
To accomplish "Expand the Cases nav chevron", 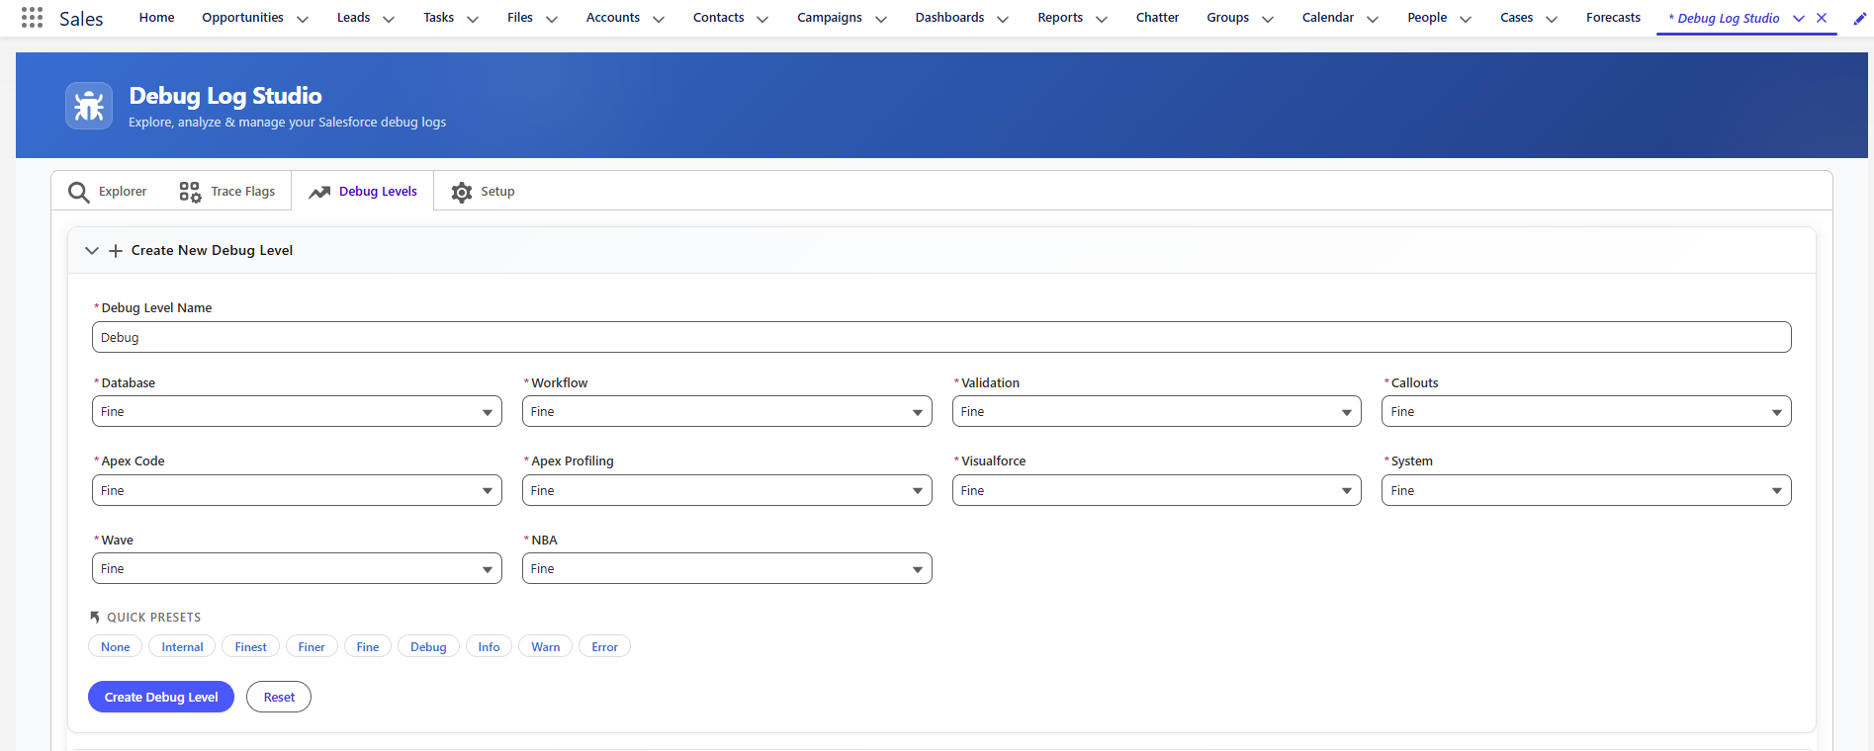I will click(x=1552, y=19).
